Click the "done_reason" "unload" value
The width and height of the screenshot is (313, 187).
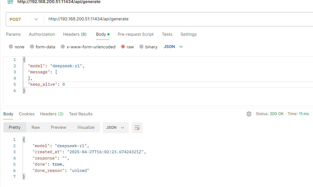tap(79, 171)
